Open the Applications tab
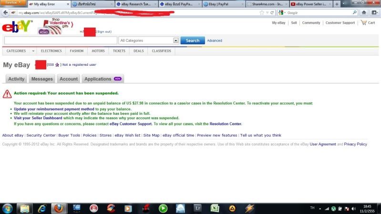This screenshot has height=214, width=381. 103,79
